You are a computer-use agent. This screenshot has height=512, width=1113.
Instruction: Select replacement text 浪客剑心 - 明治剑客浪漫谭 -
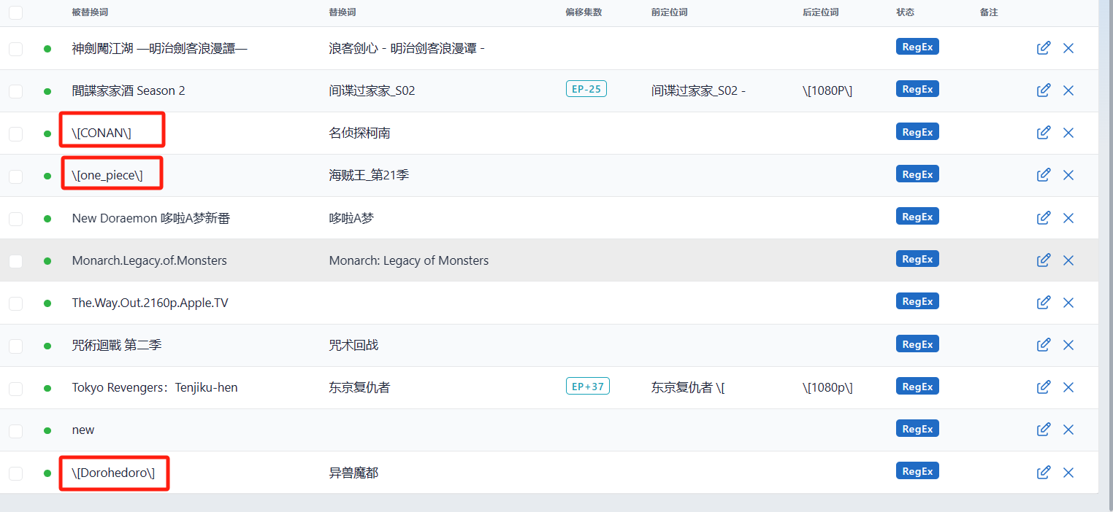coord(408,48)
